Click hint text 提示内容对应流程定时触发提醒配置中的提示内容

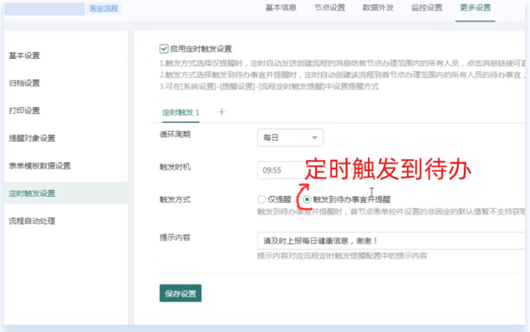click(x=343, y=256)
